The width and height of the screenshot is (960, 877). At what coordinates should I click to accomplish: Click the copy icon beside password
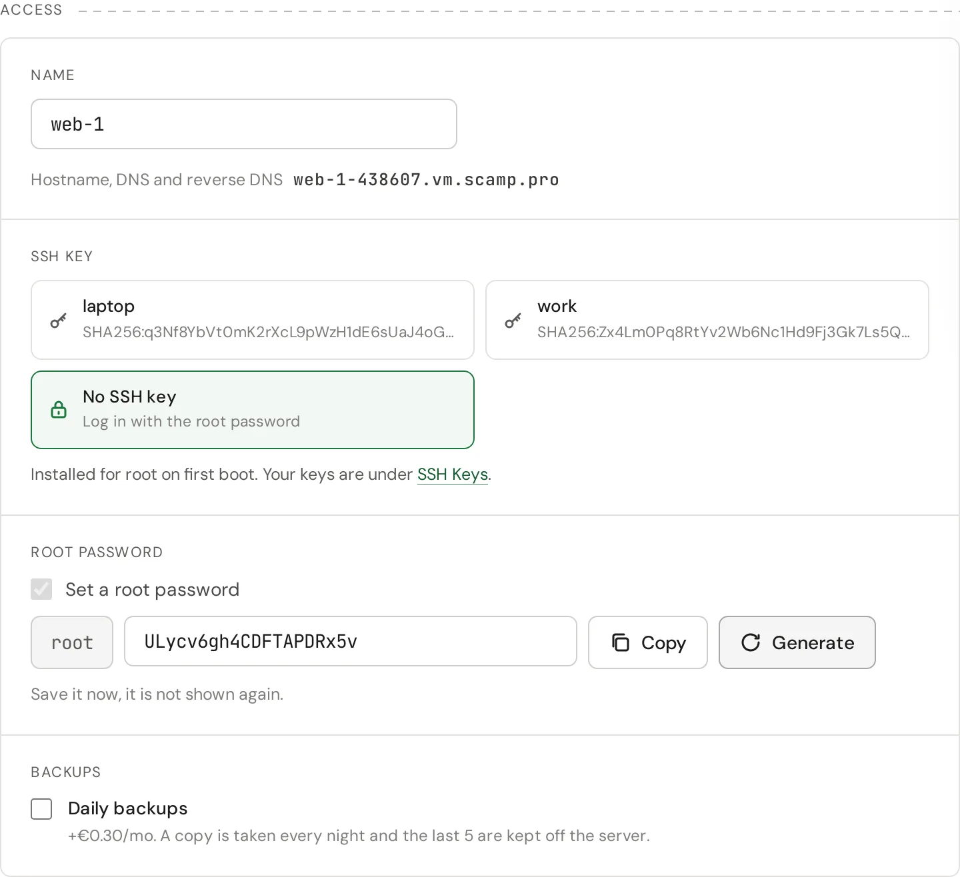[621, 642]
